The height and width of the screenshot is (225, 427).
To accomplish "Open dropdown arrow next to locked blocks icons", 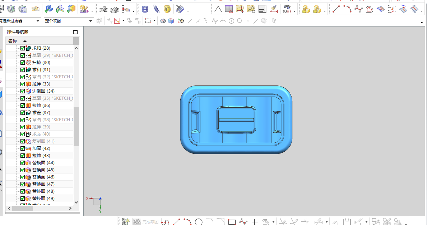I will 325,11.
